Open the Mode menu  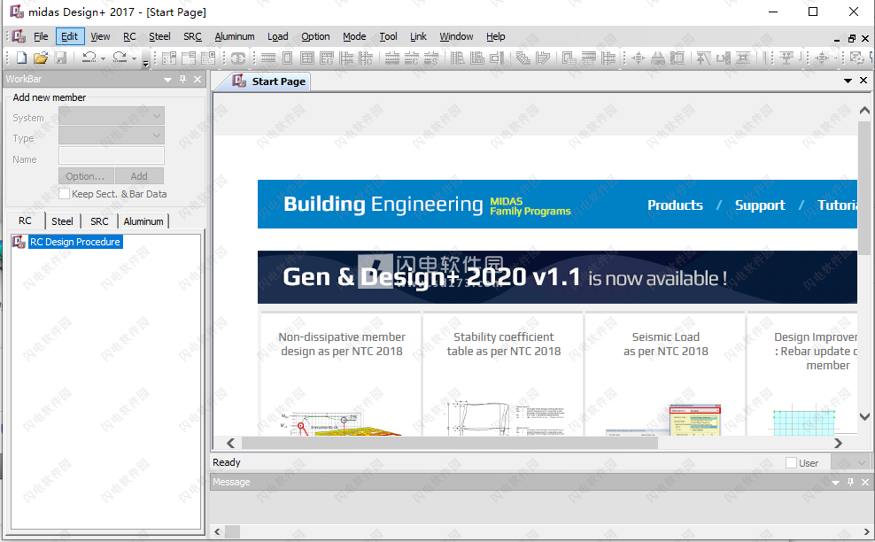[354, 36]
